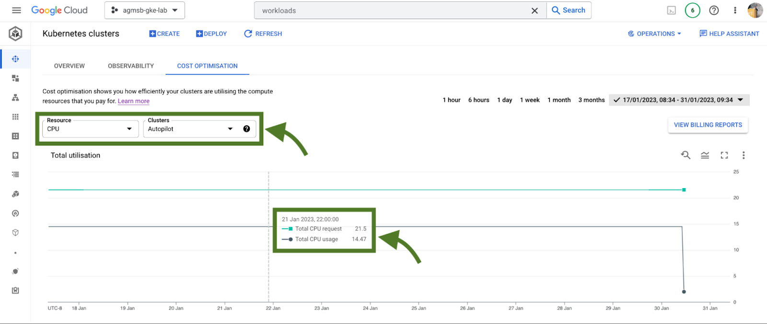The width and height of the screenshot is (767, 324).
Task: Expand the Resource CPU dropdown
Action: 90,129
